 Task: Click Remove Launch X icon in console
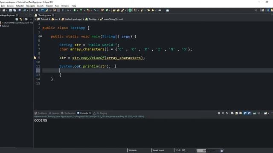tap(223, 113)
